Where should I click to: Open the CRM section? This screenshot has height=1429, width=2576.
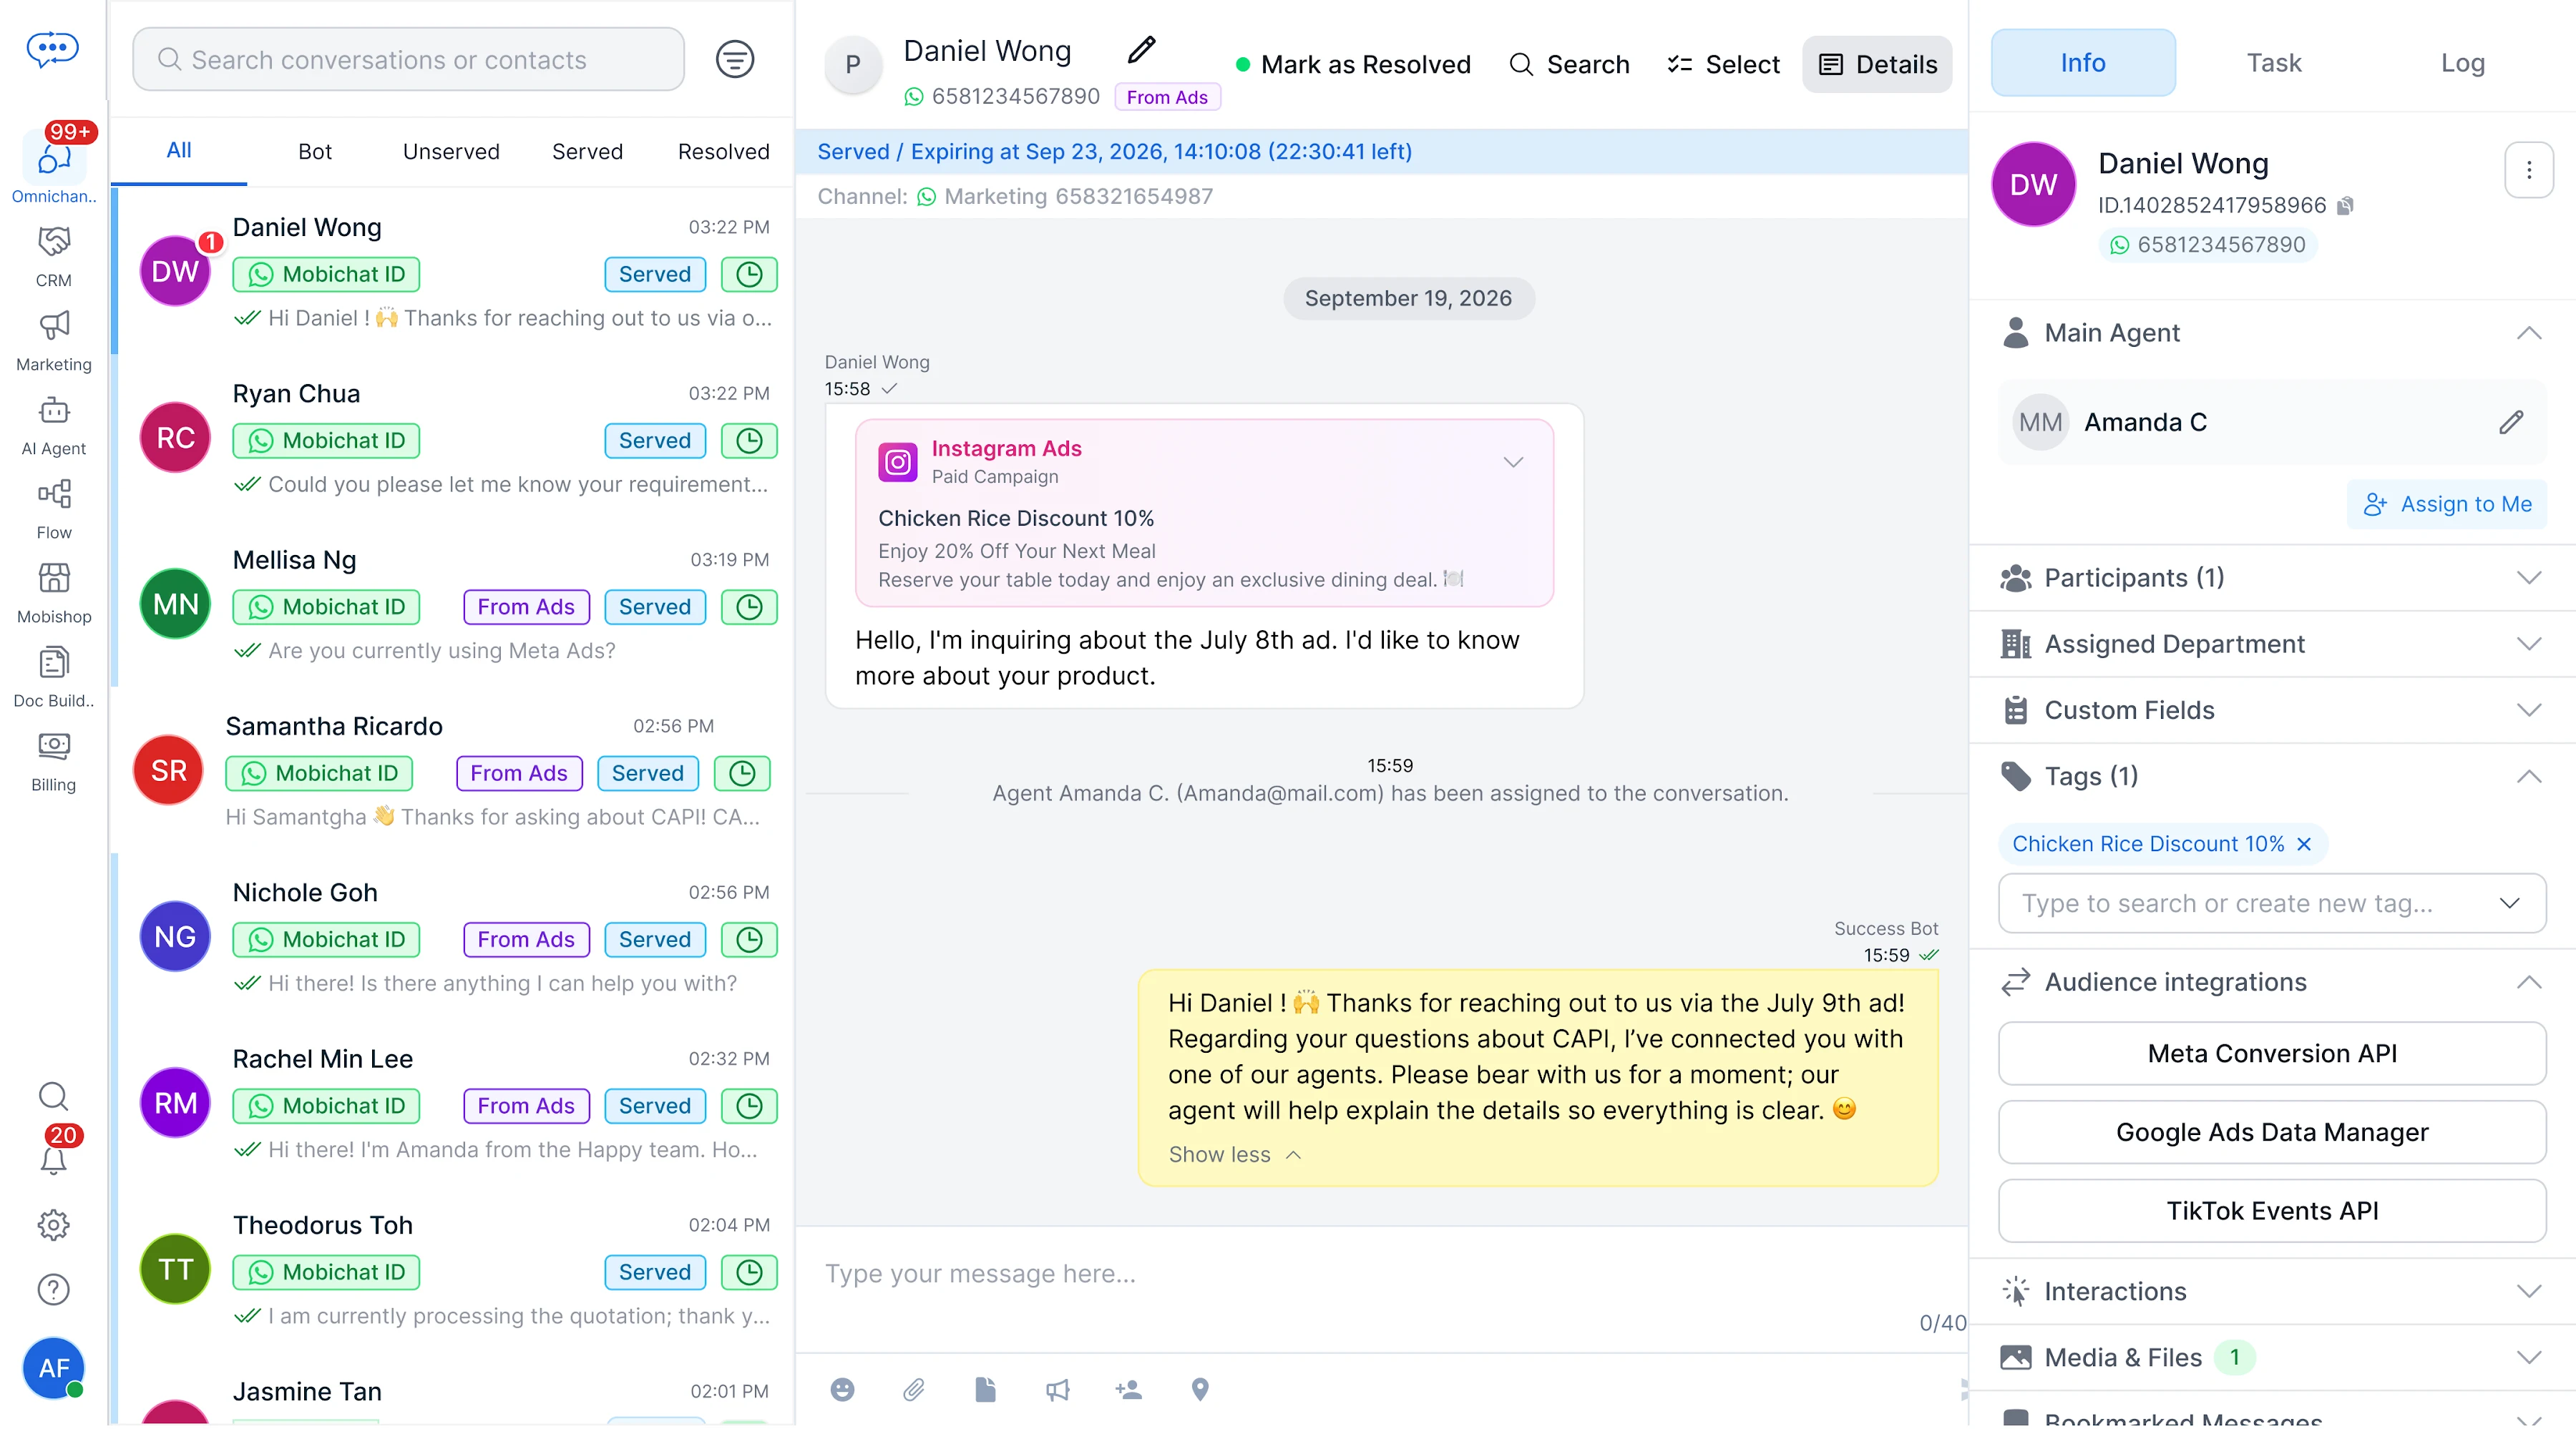[54, 257]
